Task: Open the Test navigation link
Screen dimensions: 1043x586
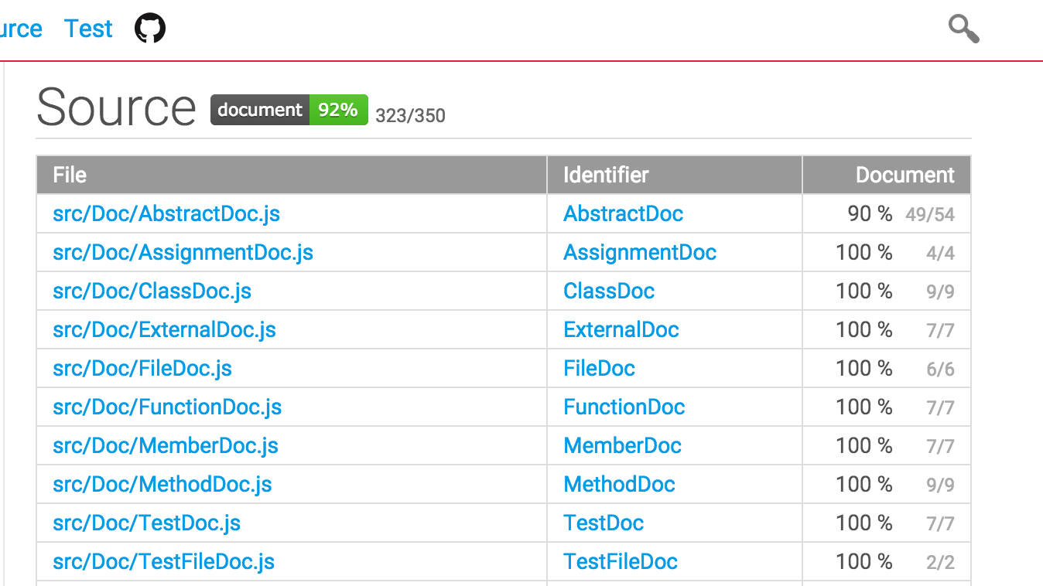Action: point(88,29)
